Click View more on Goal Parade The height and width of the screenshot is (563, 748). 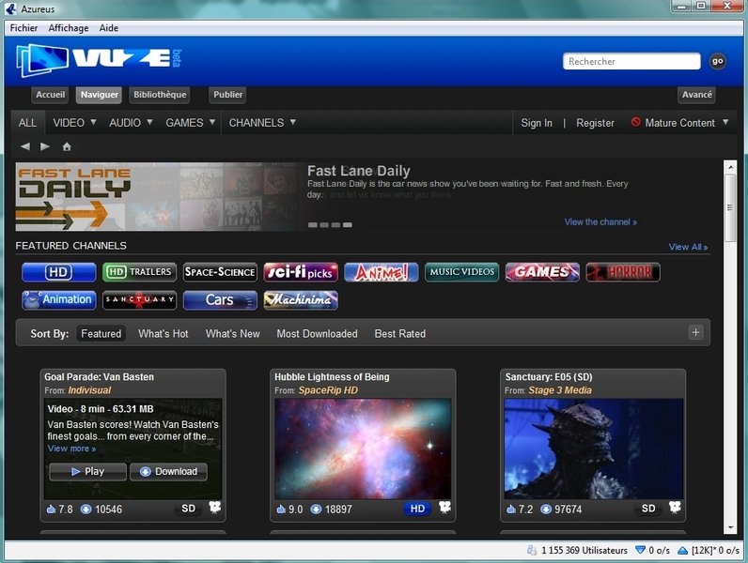pos(71,449)
